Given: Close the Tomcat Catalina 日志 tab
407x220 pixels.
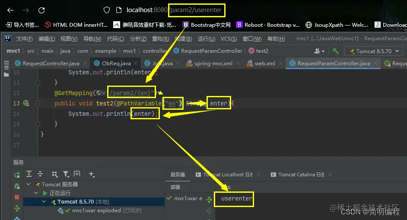Looking at the screenshot, I should click(330, 175).
